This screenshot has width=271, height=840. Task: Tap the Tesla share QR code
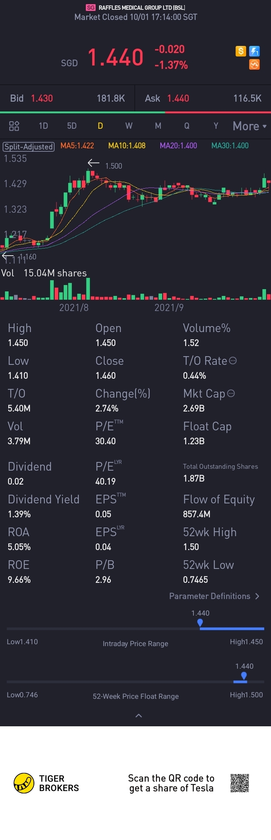240,783
